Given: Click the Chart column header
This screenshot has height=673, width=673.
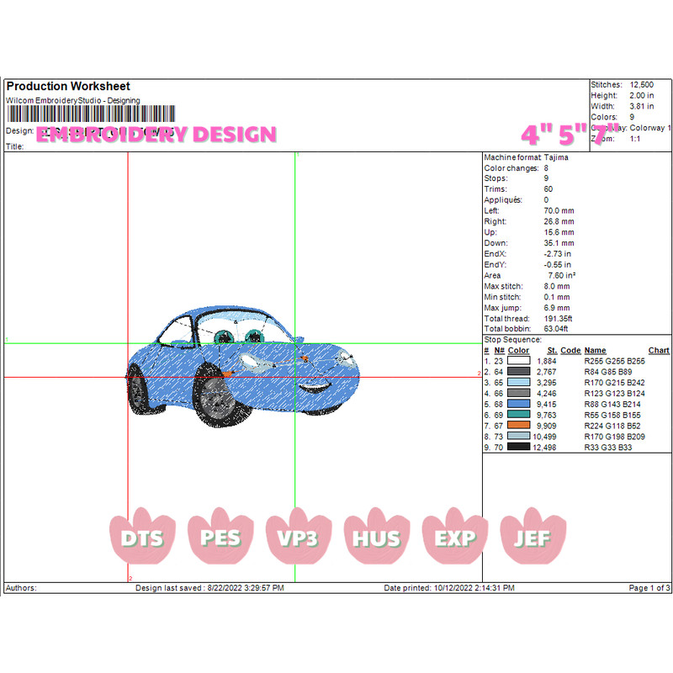Looking at the screenshot, I should click(659, 350).
